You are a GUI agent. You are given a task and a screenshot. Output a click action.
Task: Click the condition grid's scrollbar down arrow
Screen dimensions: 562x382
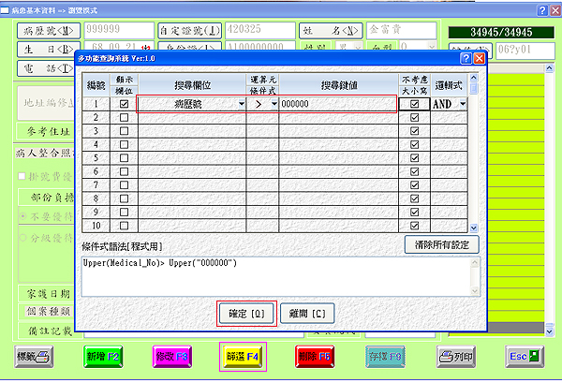pyautogui.click(x=473, y=227)
